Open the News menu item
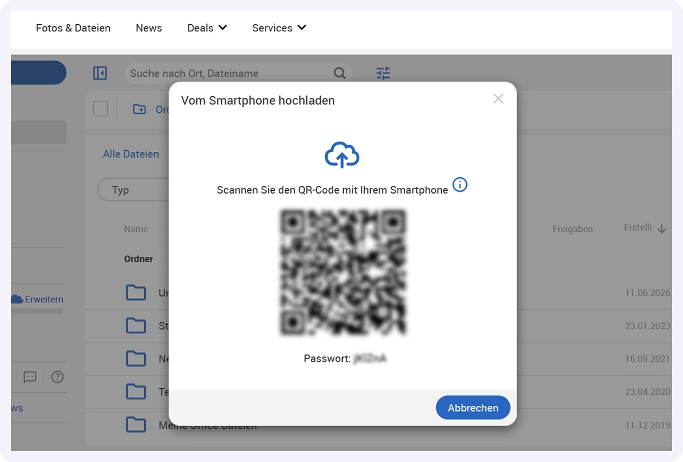Screen dimensions: 683x462 click(149, 28)
